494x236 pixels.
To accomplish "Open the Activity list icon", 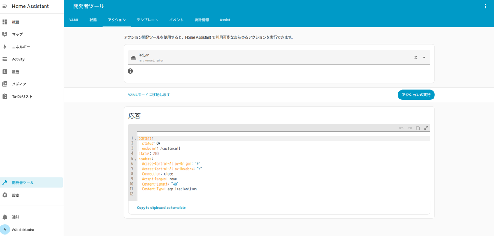I will click(x=5, y=59).
